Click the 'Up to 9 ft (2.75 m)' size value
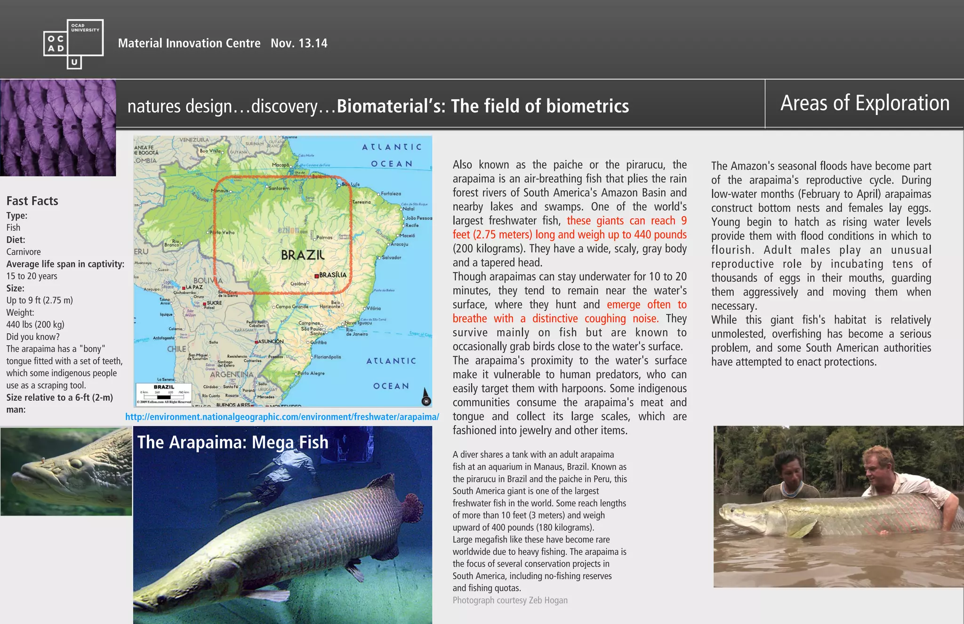Screen dimensions: 964x624 click(40, 300)
